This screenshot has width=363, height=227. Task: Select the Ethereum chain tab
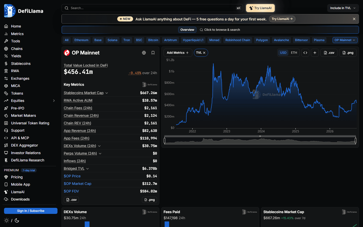click(x=81, y=40)
